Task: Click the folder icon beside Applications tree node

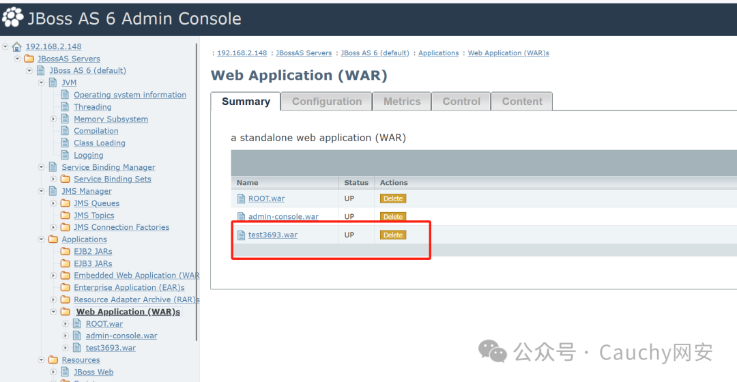Action: [x=53, y=239]
